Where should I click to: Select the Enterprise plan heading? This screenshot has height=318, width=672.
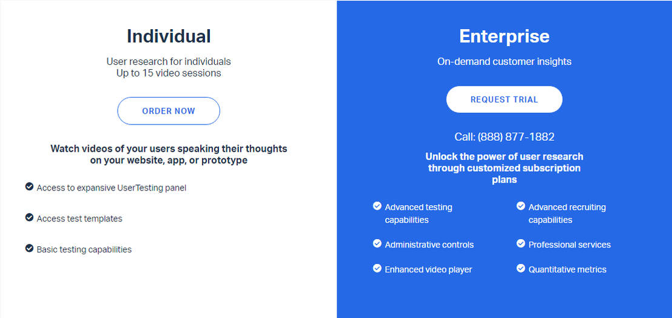[x=504, y=36]
